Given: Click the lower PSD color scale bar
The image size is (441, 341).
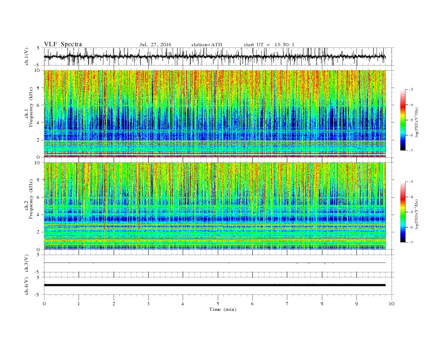Looking at the screenshot, I should (403, 212).
